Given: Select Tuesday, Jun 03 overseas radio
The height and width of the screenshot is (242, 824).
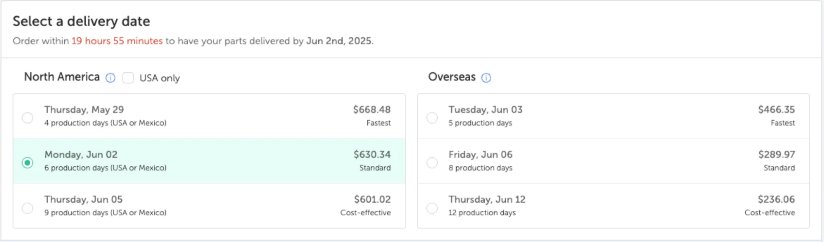Looking at the screenshot, I should click(432, 118).
